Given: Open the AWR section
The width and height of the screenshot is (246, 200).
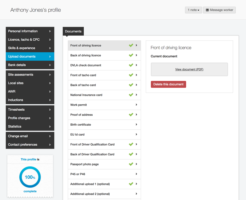Looking at the screenshot, I should (30, 92).
